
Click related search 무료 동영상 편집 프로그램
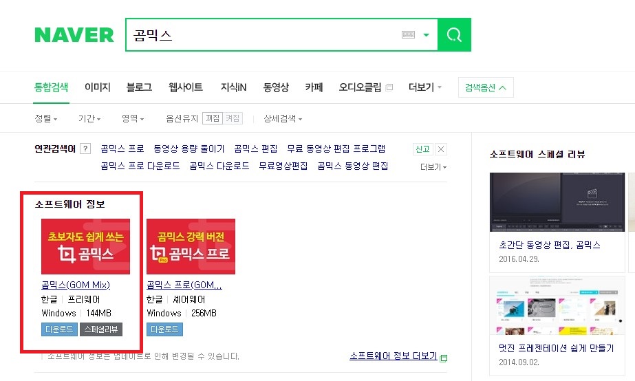(x=336, y=149)
